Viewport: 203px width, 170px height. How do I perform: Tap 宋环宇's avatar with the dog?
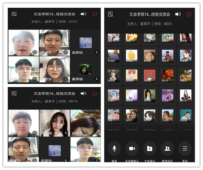(132, 115)
